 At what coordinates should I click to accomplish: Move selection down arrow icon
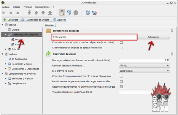(43, 12)
